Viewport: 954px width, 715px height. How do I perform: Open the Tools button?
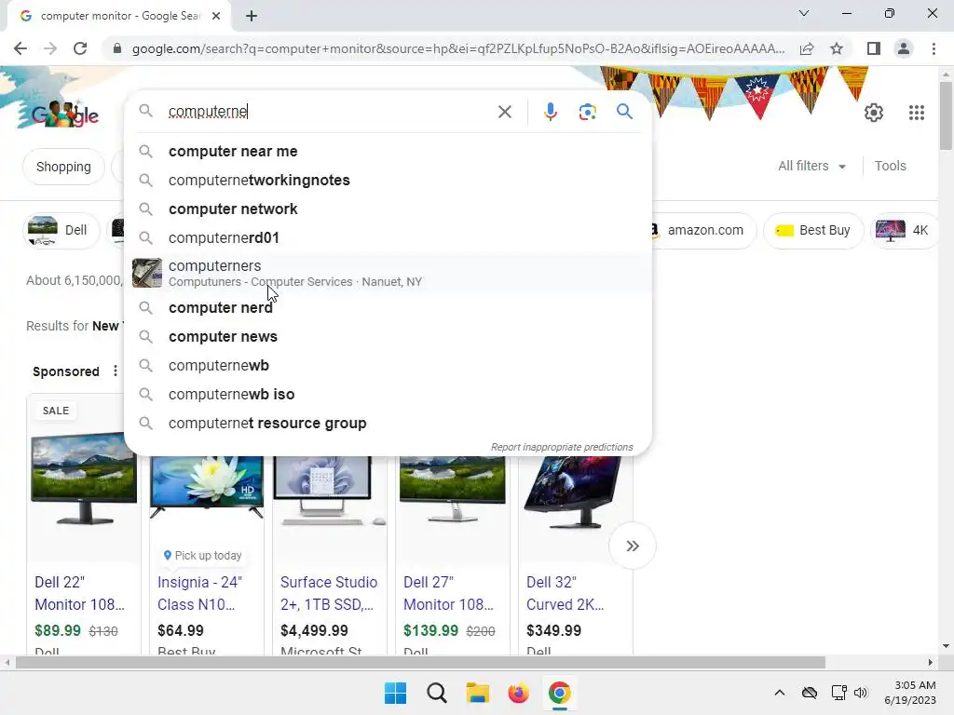coord(890,166)
